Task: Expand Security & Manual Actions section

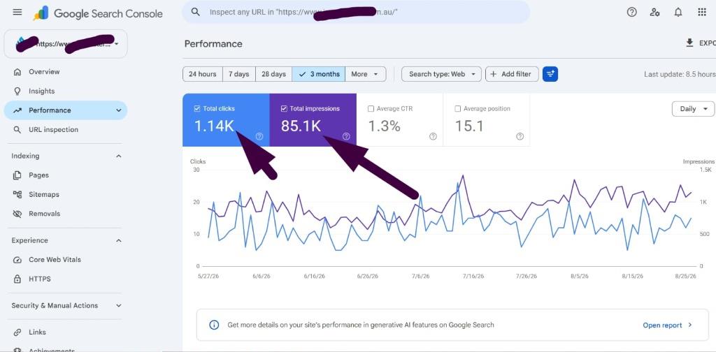Action: [x=119, y=305]
